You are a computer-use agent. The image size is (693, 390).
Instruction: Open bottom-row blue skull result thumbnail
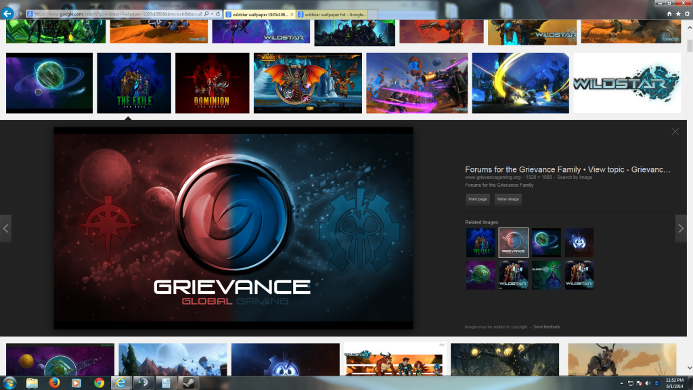tap(286, 360)
